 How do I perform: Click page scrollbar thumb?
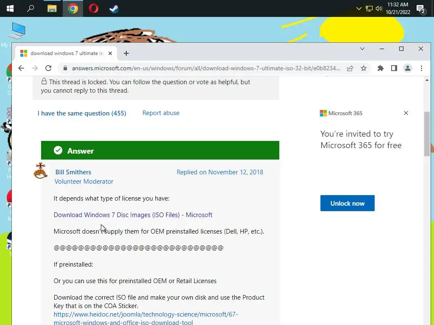427,134
